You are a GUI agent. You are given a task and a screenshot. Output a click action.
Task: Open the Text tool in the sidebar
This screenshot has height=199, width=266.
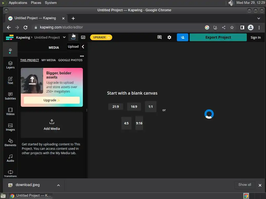point(10,81)
